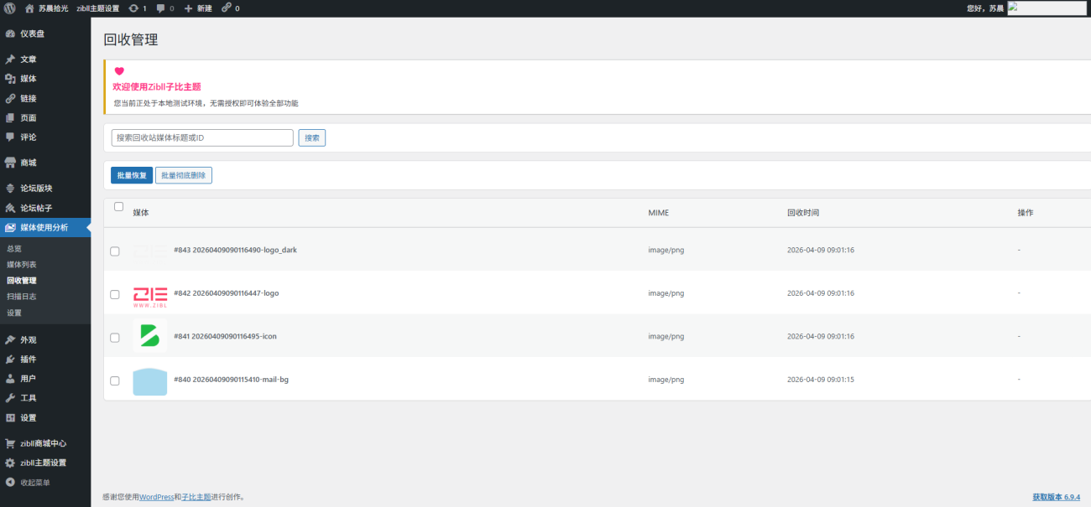Open the updates icon in admin bar
1091x507 pixels.
pyautogui.click(x=134, y=8)
